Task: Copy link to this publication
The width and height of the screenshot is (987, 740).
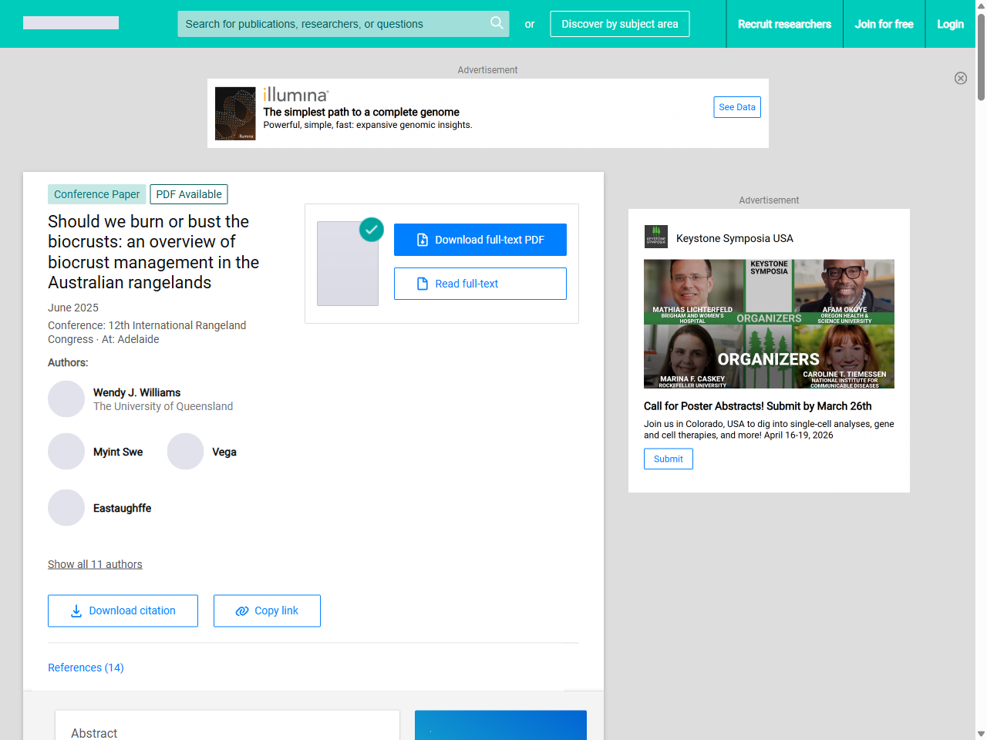Action: click(x=267, y=610)
